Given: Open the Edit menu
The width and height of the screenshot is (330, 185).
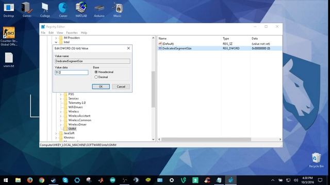Looking at the screenshot, I should (51, 33).
